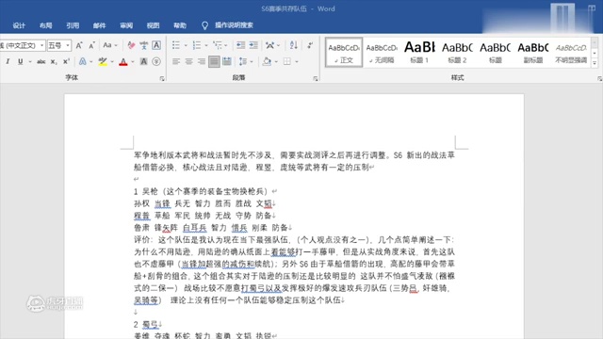
Task: Open the 引用 tab
Action: tap(73, 25)
